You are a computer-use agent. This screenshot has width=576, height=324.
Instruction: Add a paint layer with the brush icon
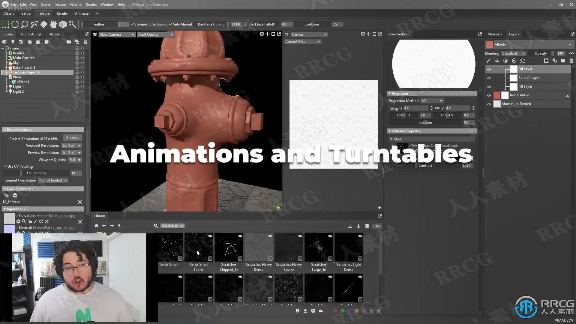click(489, 61)
